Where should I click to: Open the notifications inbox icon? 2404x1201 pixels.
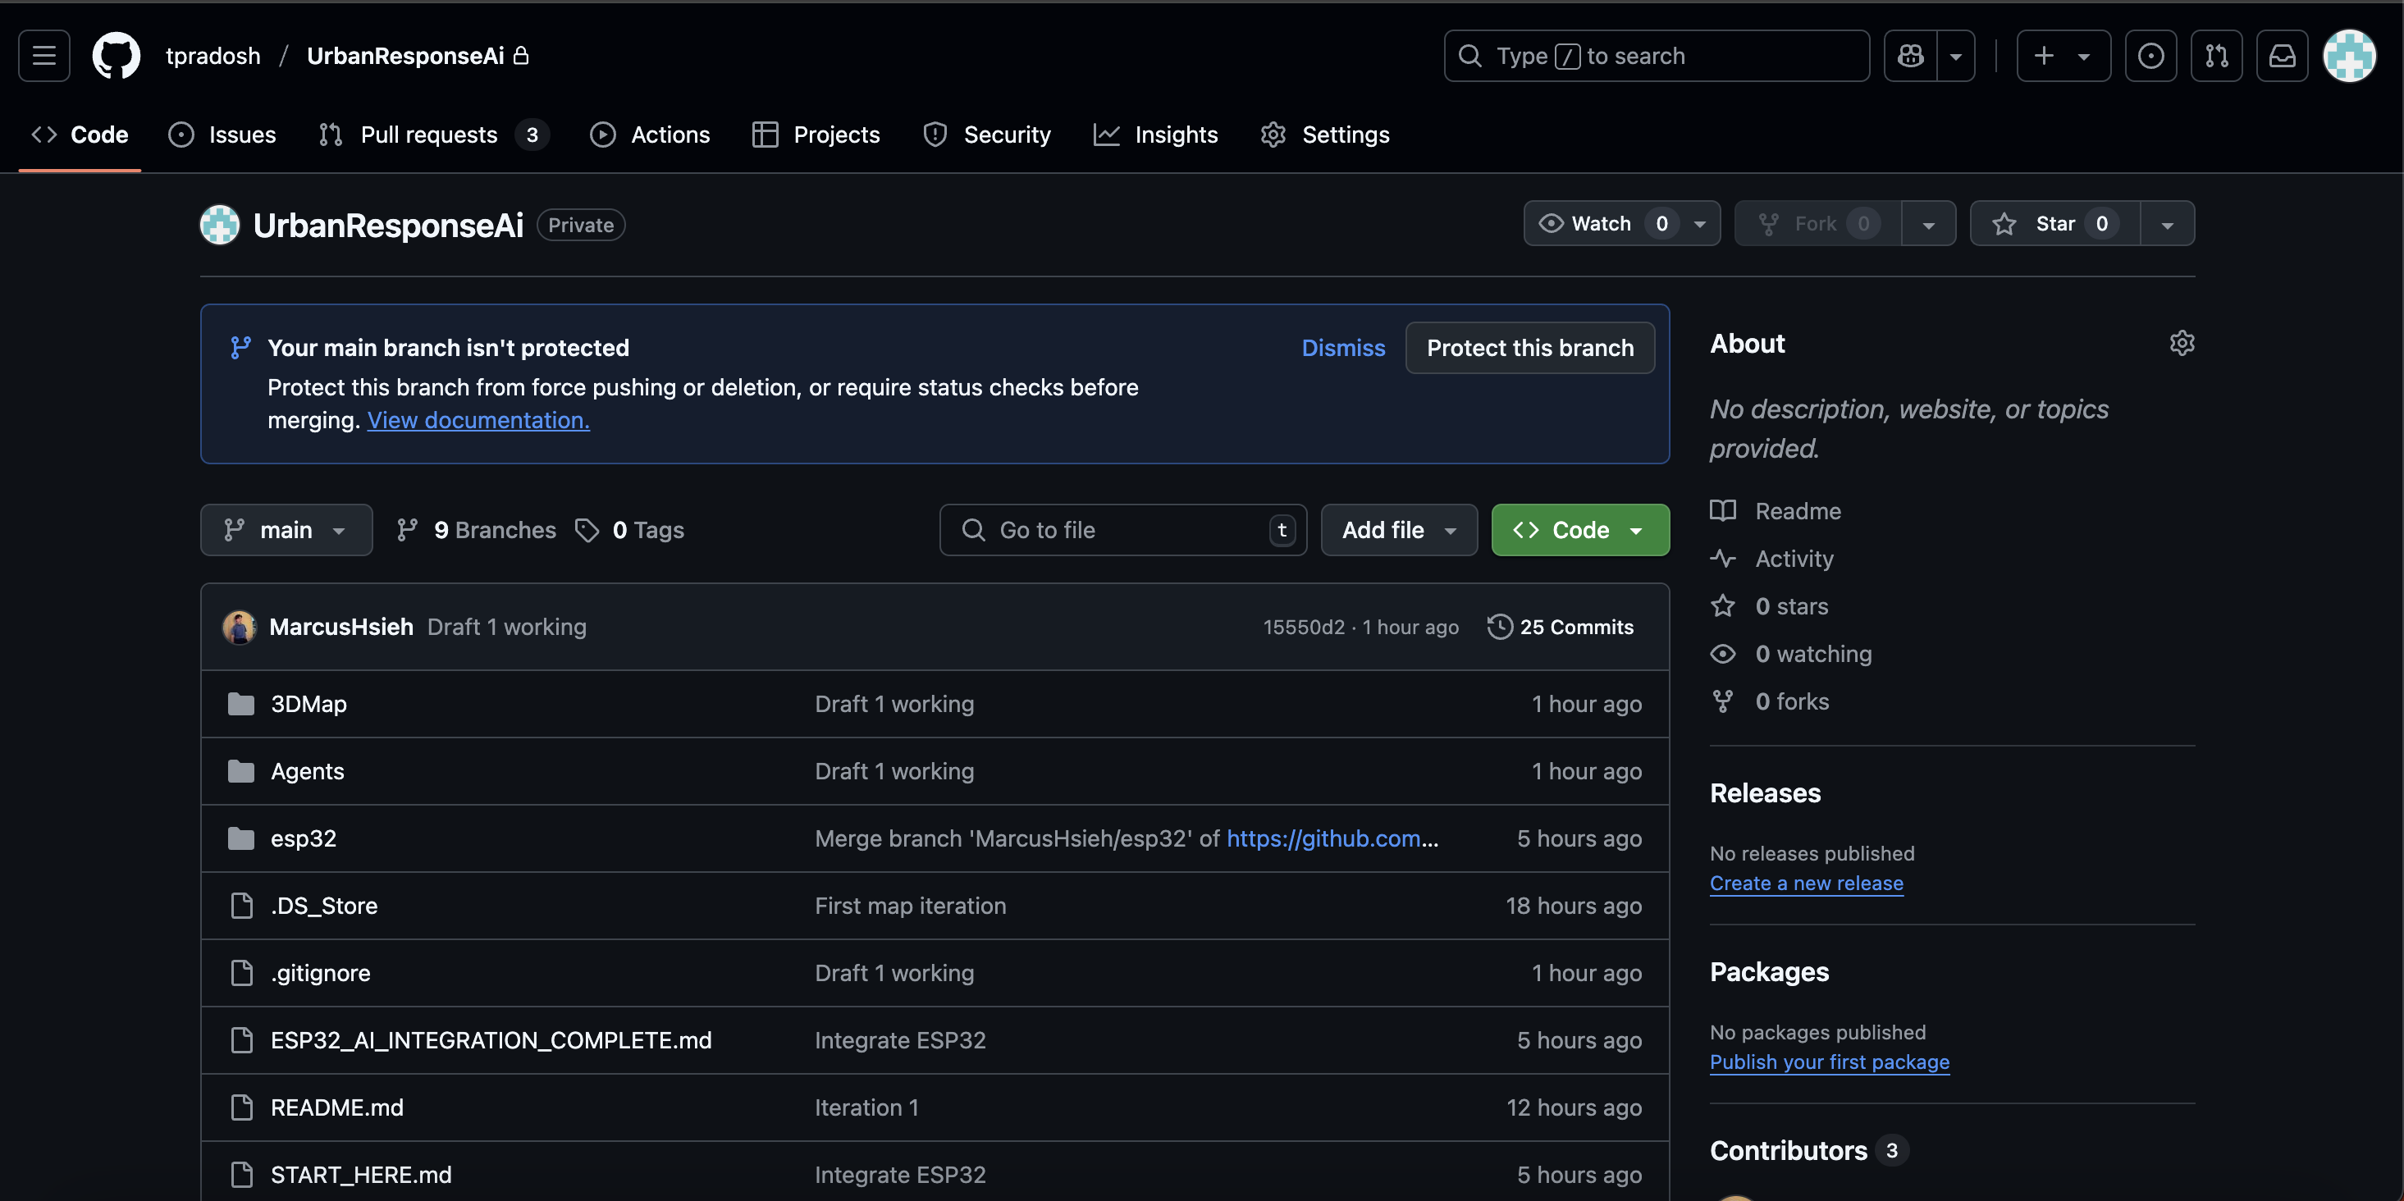click(x=2282, y=56)
